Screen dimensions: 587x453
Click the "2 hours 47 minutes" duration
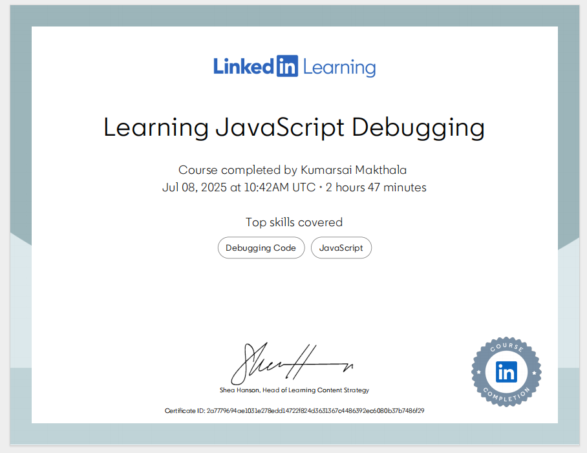pyautogui.click(x=376, y=187)
